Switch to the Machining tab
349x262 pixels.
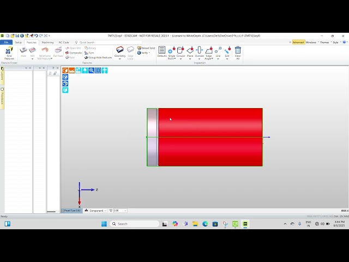pyautogui.click(x=47, y=43)
